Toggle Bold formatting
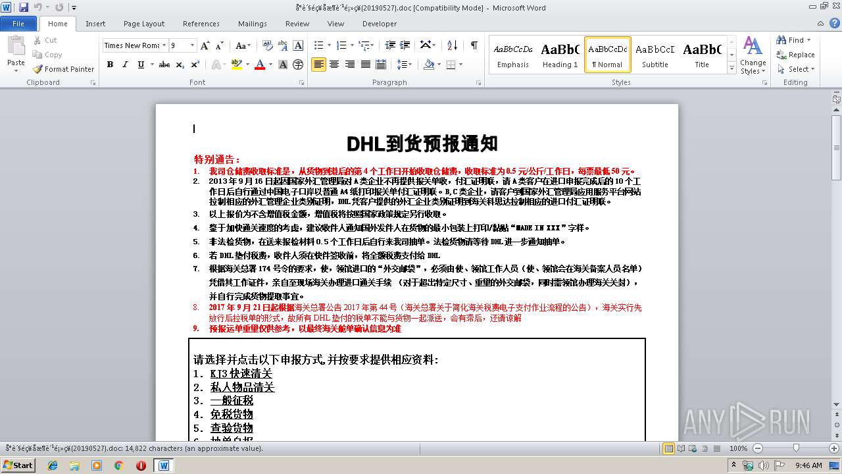The height and width of the screenshot is (474, 842). [x=110, y=65]
